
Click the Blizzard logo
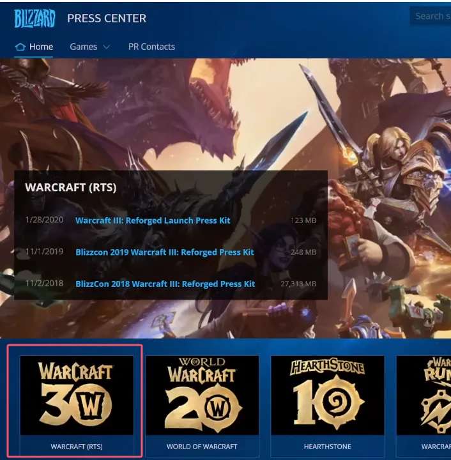pos(34,19)
